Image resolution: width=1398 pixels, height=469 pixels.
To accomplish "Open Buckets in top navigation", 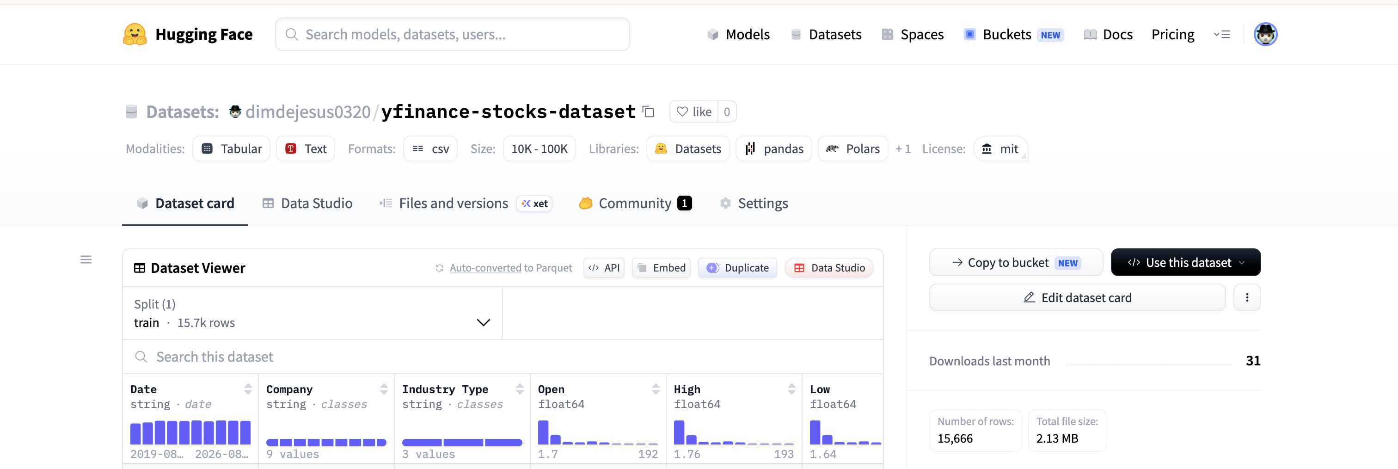I will 1013,34.
